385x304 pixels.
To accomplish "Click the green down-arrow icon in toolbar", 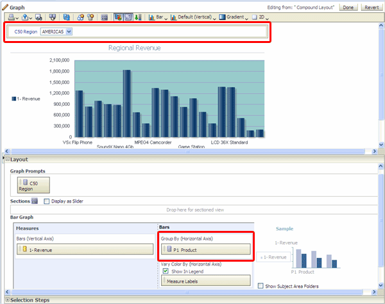I will (139, 17).
